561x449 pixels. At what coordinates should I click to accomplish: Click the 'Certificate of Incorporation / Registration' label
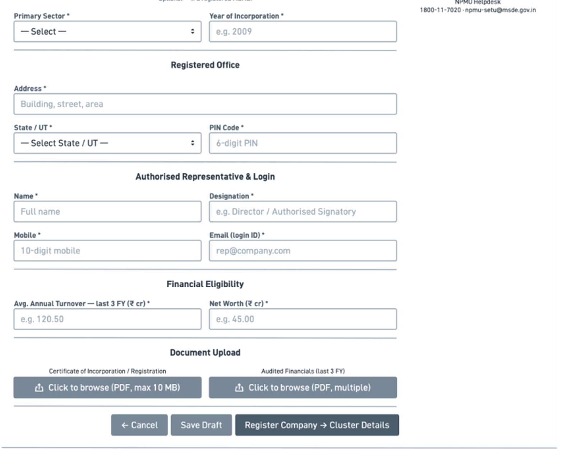tap(107, 371)
